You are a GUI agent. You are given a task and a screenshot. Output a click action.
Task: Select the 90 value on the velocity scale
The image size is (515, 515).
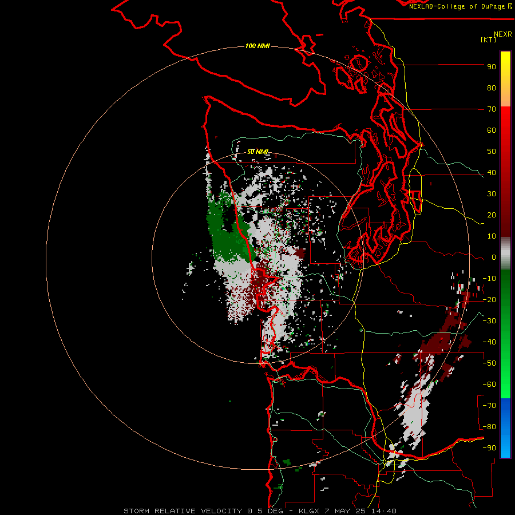coord(492,67)
